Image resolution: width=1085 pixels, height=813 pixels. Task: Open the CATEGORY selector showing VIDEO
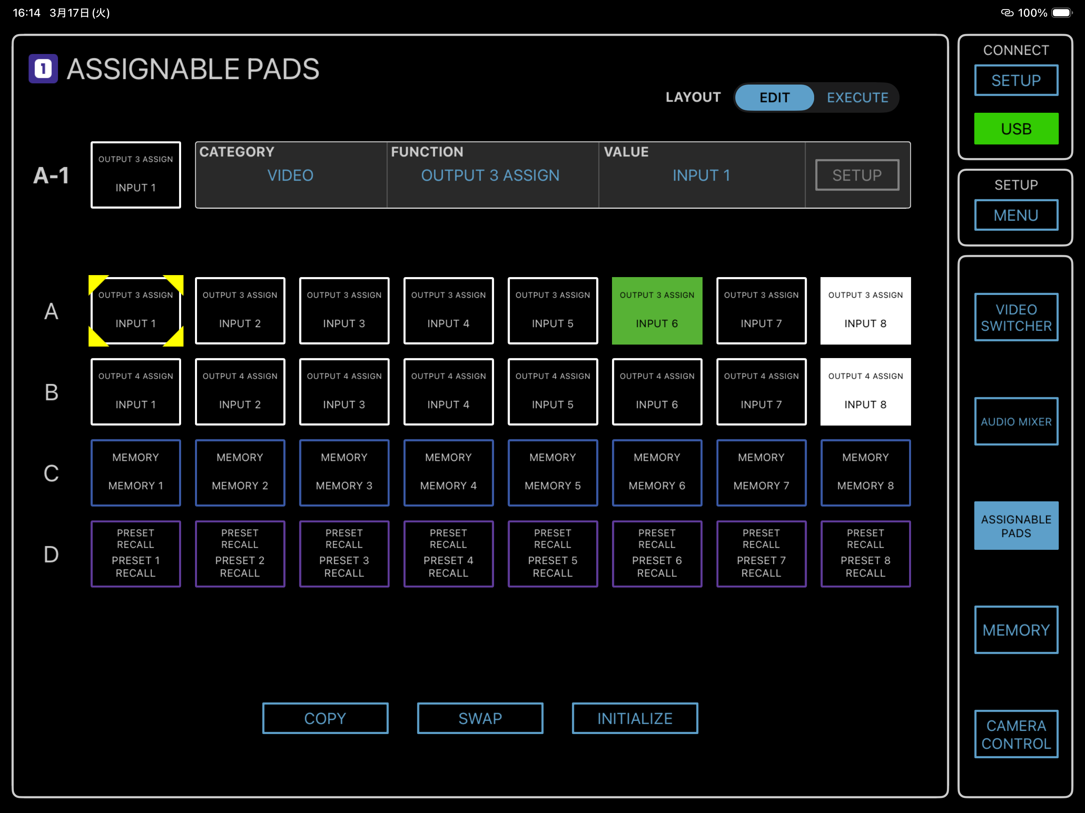[x=291, y=175]
